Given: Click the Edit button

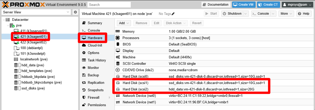Looking at the screenshot, I should pyautogui.click(x=156, y=23).
